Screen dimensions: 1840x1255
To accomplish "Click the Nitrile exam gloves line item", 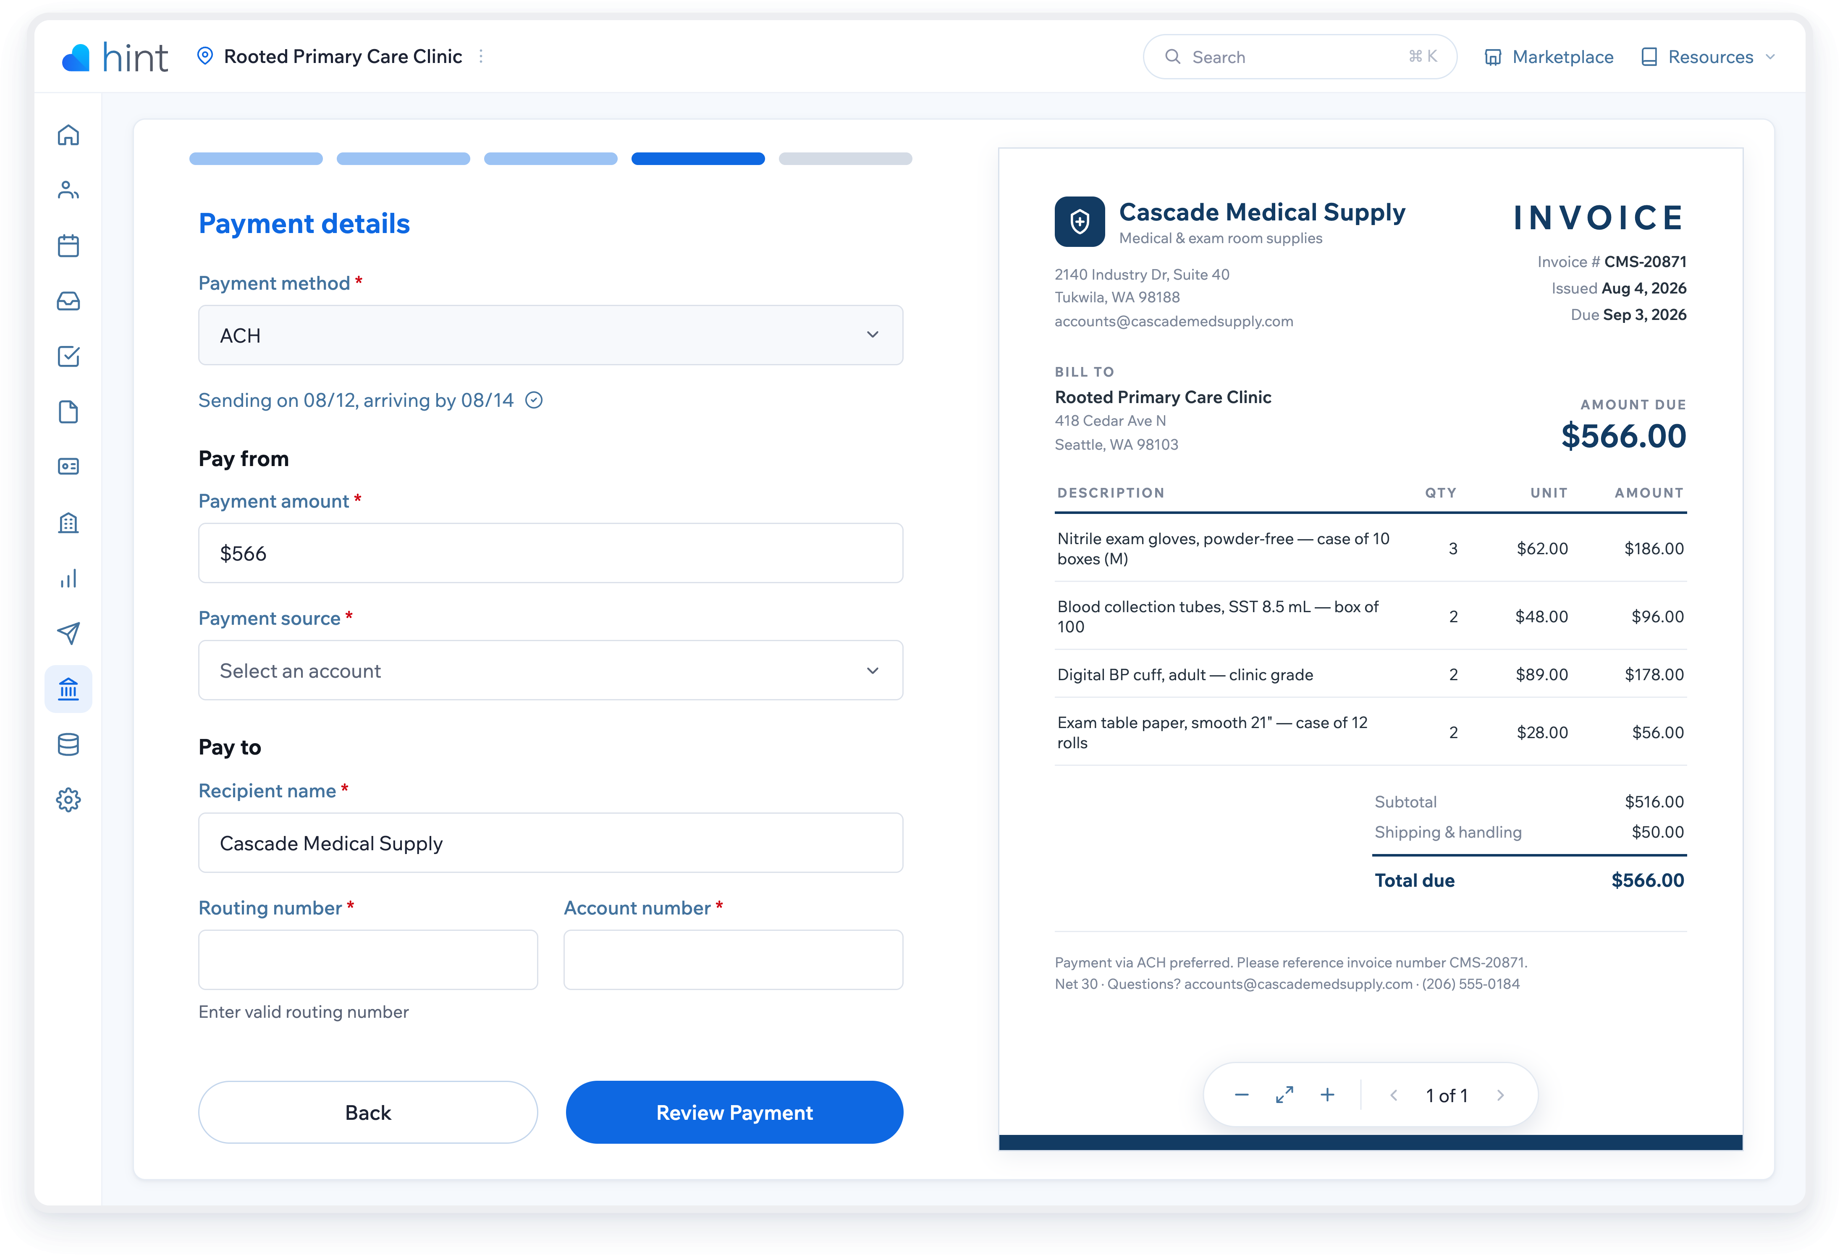I will coord(1371,548).
